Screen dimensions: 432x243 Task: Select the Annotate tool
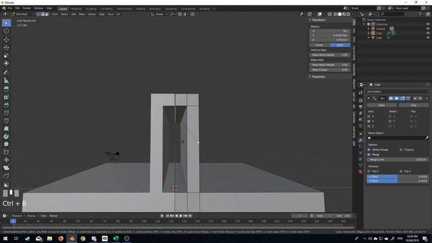point(6,72)
